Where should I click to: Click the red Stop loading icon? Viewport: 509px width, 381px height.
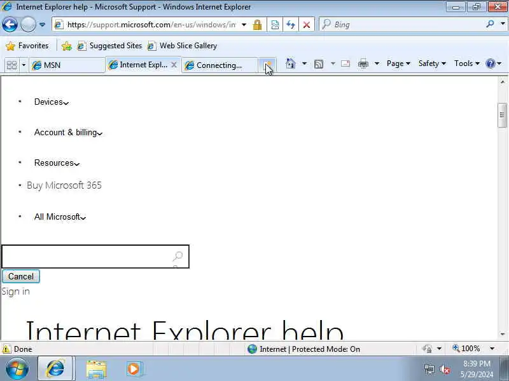(x=306, y=25)
